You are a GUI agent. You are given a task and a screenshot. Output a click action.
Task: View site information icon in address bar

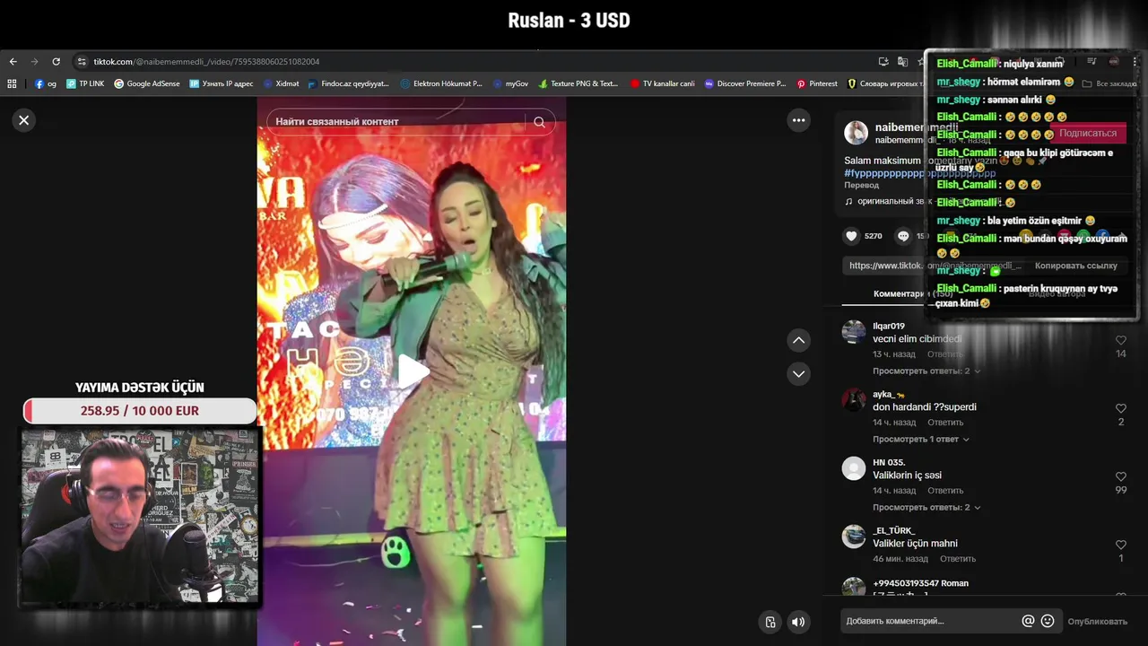point(82,62)
